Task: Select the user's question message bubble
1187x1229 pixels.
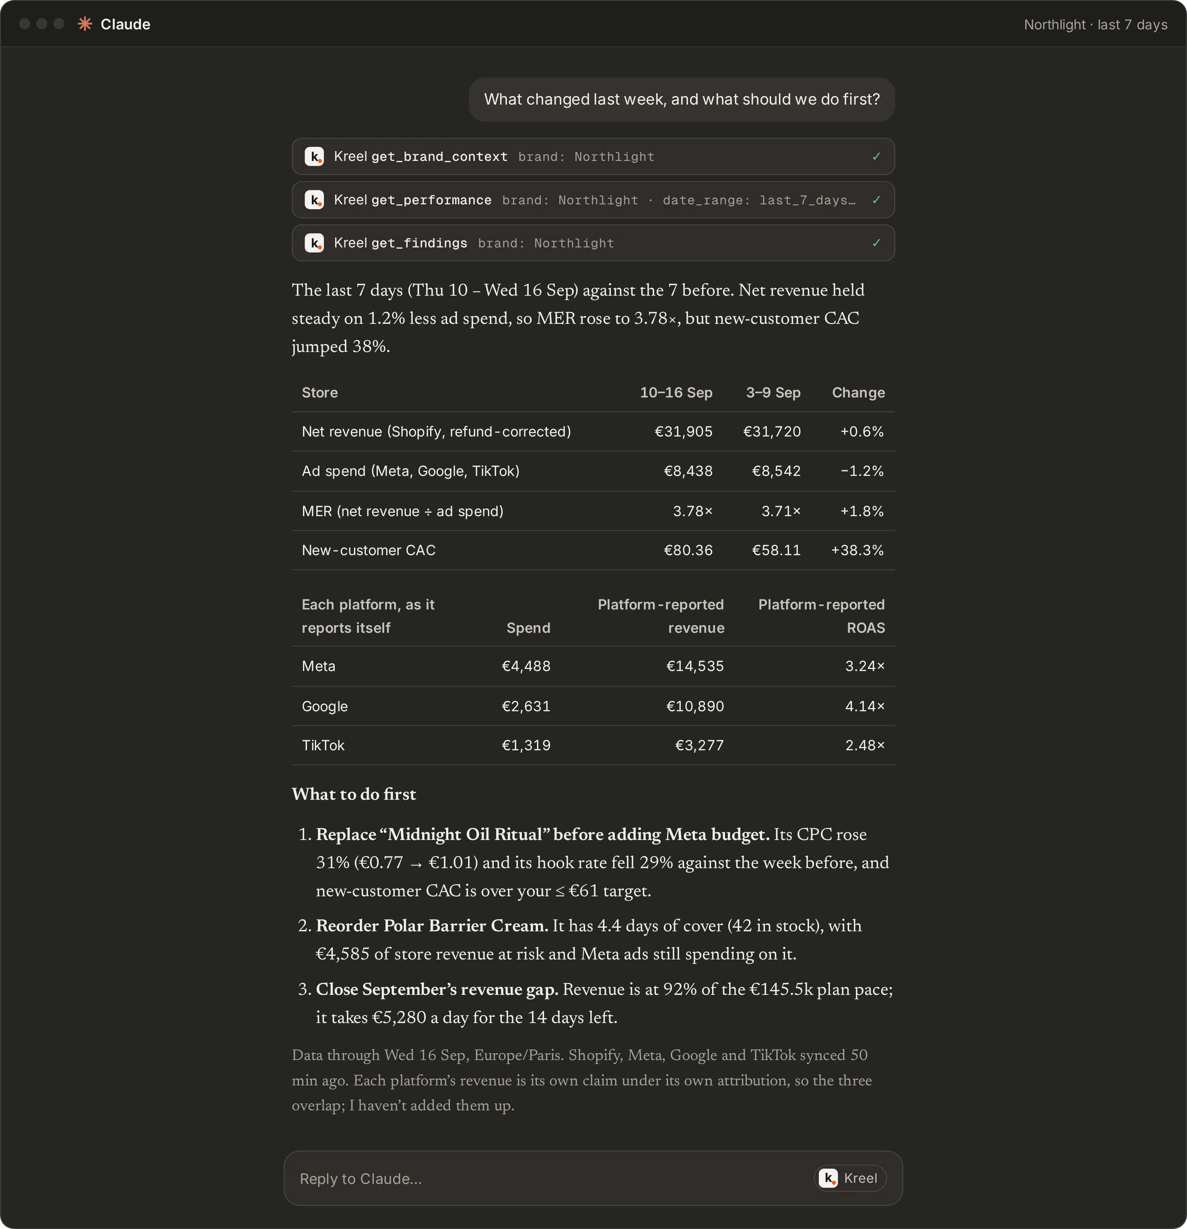Action: coord(682,99)
